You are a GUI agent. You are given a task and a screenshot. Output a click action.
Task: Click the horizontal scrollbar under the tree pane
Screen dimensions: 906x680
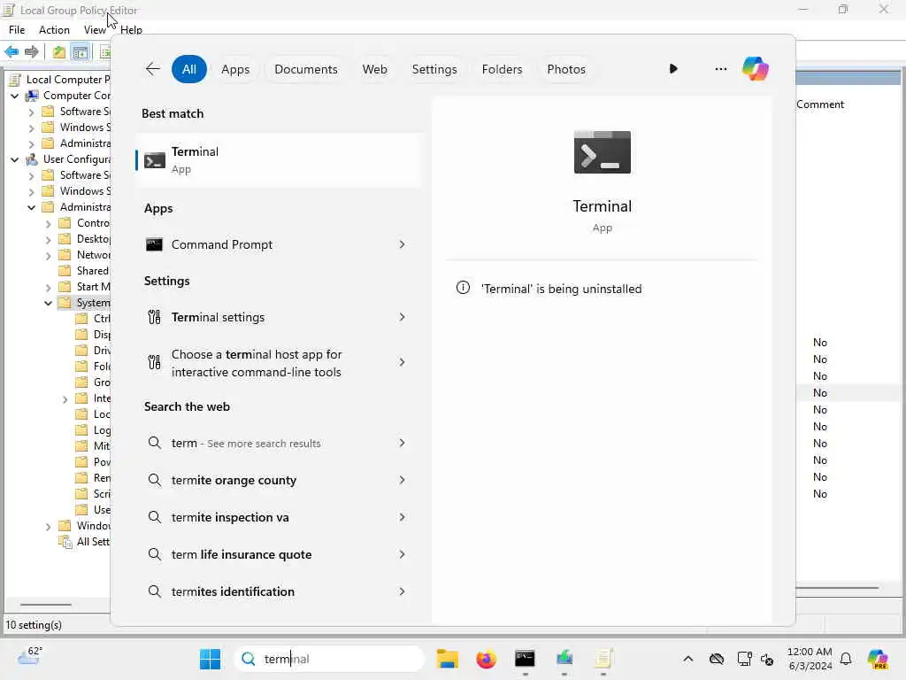[x=46, y=605]
